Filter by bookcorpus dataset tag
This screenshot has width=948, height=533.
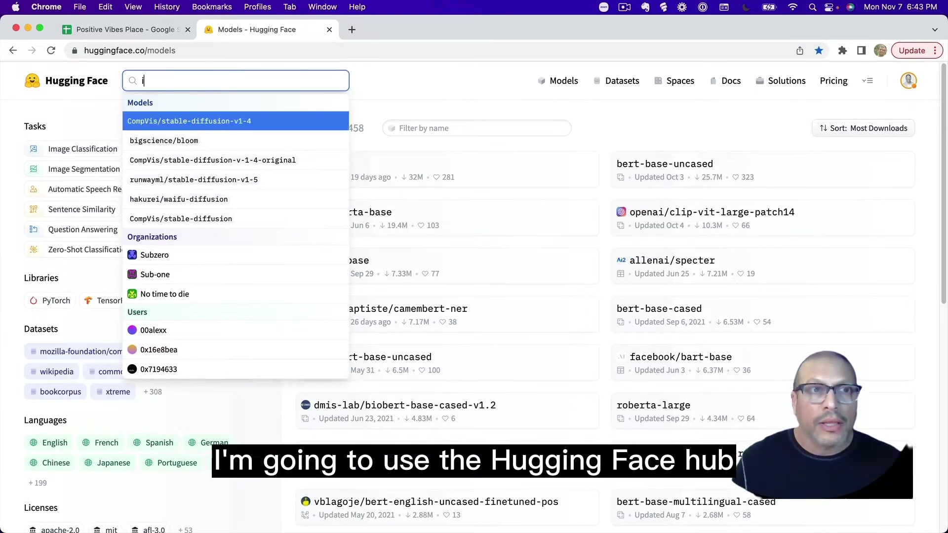click(55, 392)
